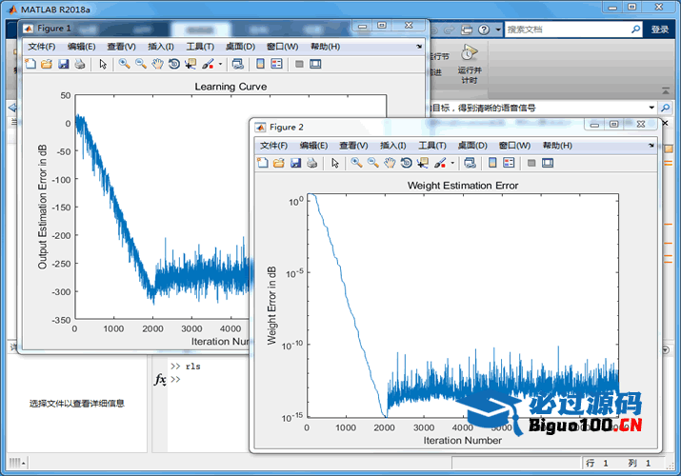681x476 pixels.
Task: Open 帮助(H) menu in Figure 2
Action: click(557, 146)
